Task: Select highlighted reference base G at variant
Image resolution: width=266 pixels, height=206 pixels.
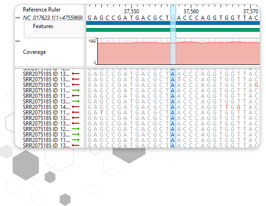Action: 173,17
